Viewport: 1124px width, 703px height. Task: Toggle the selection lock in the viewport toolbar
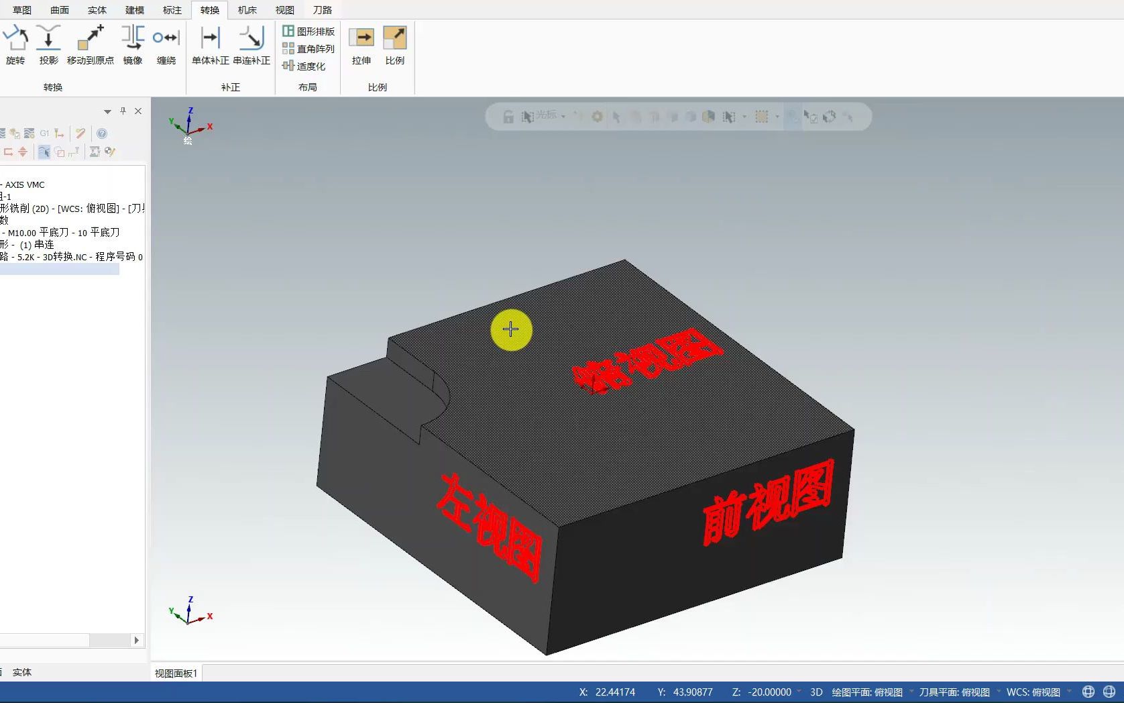pos(508,116)
